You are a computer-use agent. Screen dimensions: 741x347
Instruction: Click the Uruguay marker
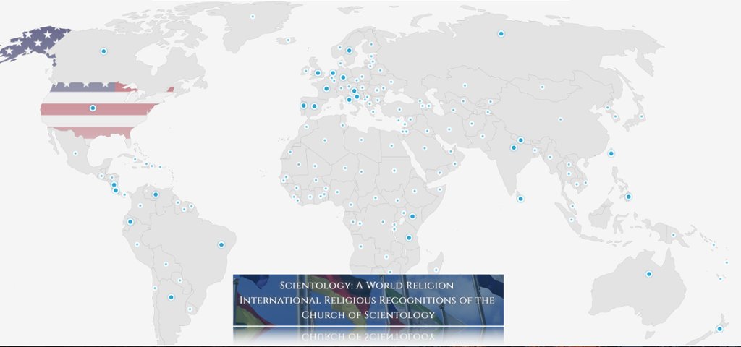(190, 309)
